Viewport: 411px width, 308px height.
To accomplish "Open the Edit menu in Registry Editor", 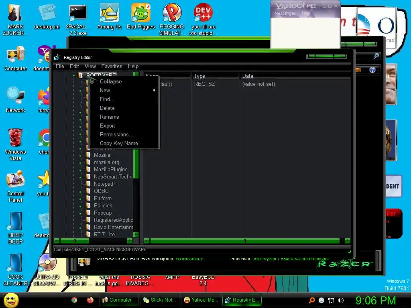I will (x=74, y=66).
